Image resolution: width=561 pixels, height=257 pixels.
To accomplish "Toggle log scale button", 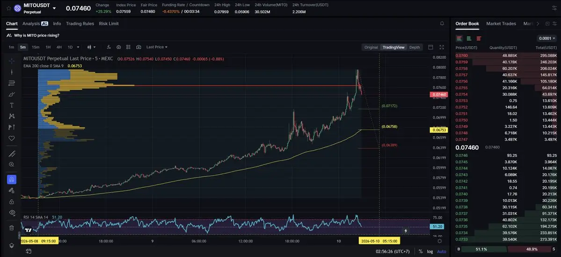I will pos(430,252).
